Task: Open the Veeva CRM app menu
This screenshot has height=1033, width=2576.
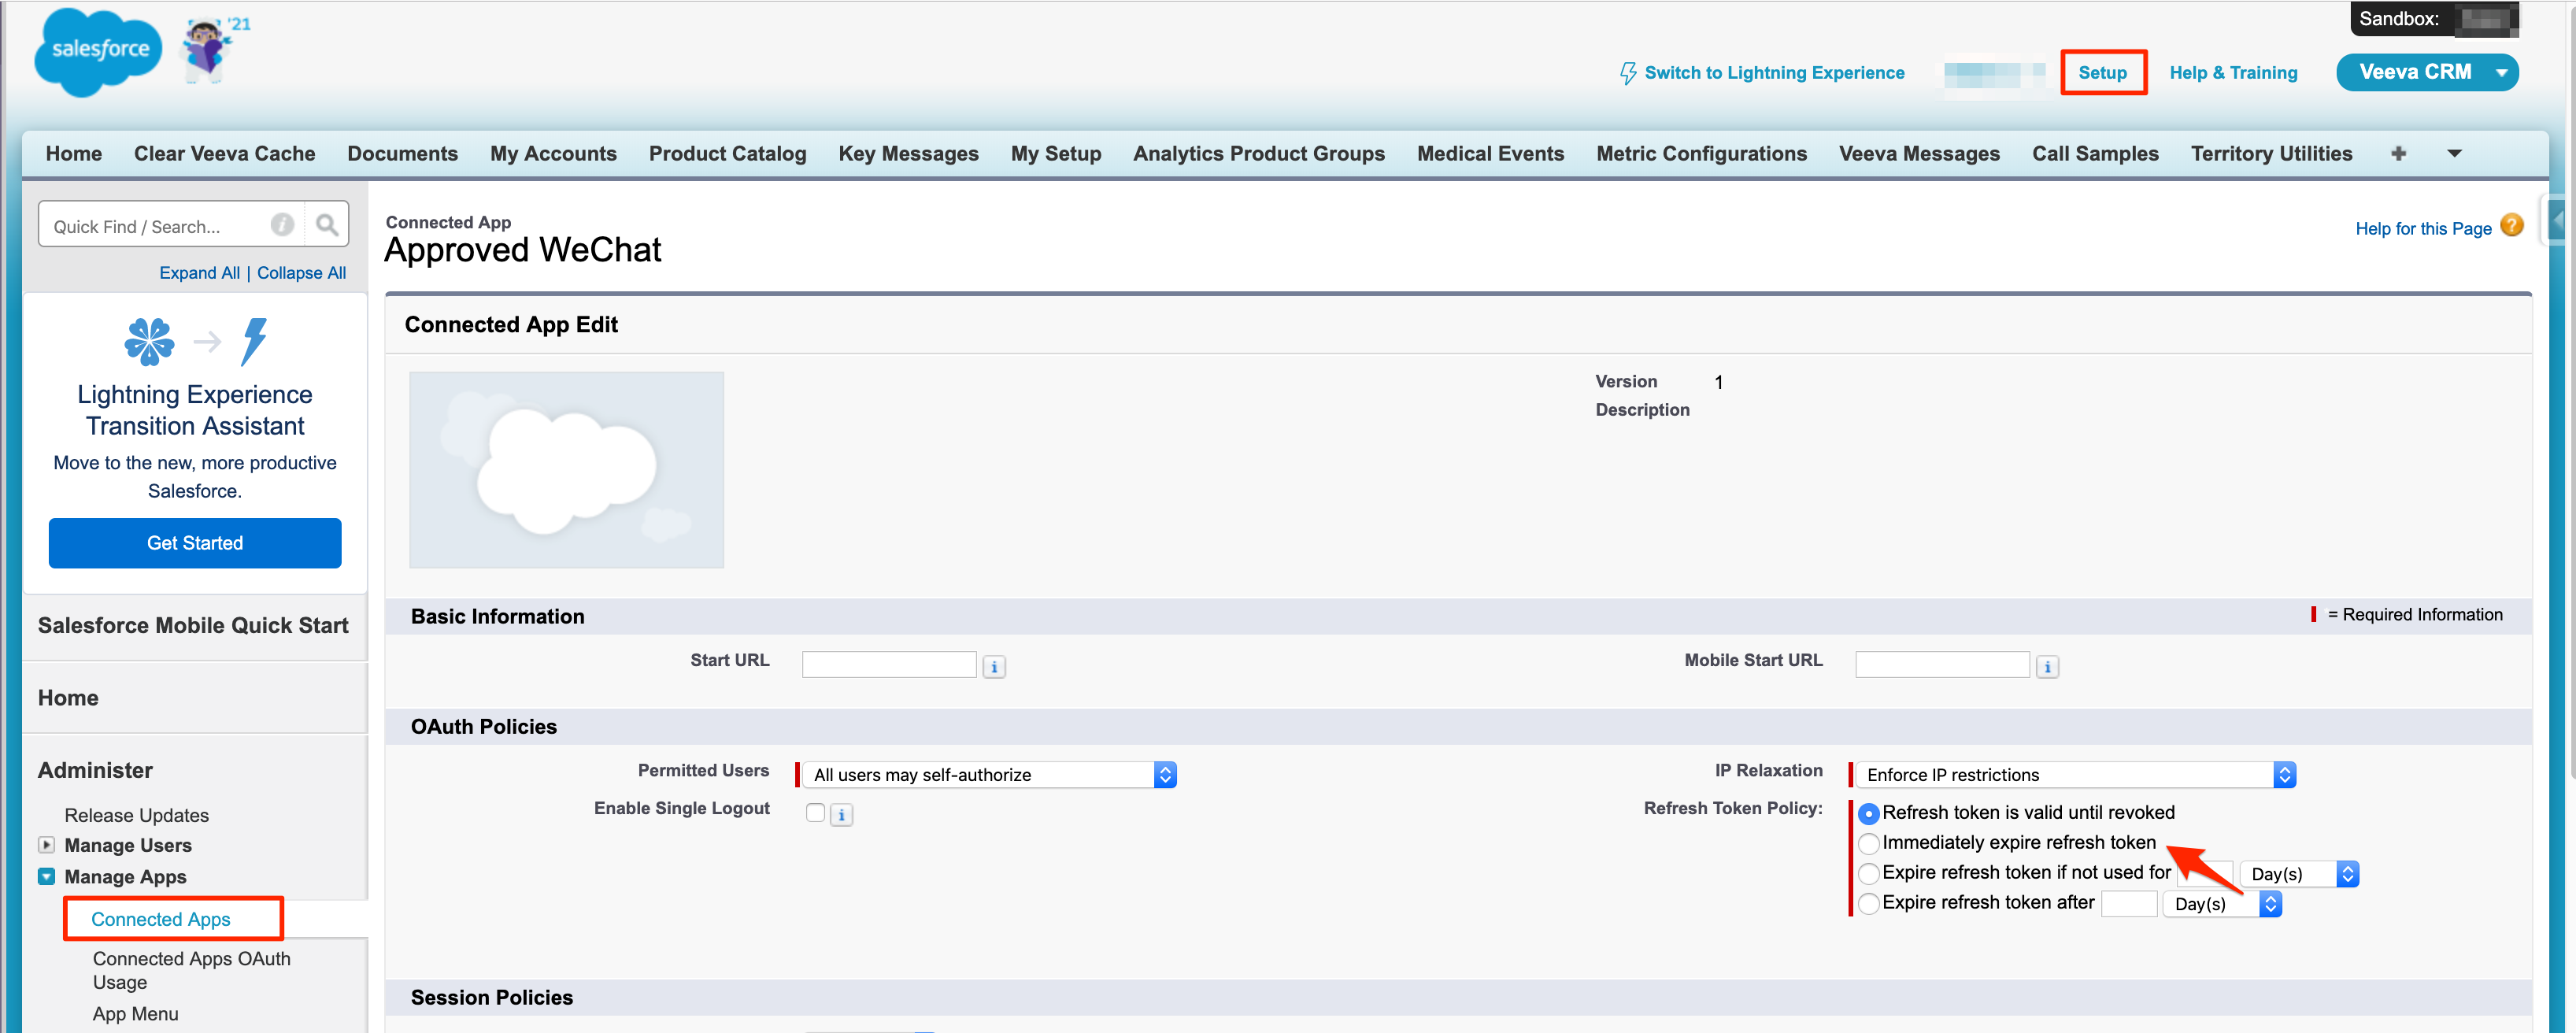Action: [x=2425, y=72]
